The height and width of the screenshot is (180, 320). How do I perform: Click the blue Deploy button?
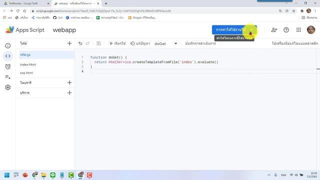(234, 30)
